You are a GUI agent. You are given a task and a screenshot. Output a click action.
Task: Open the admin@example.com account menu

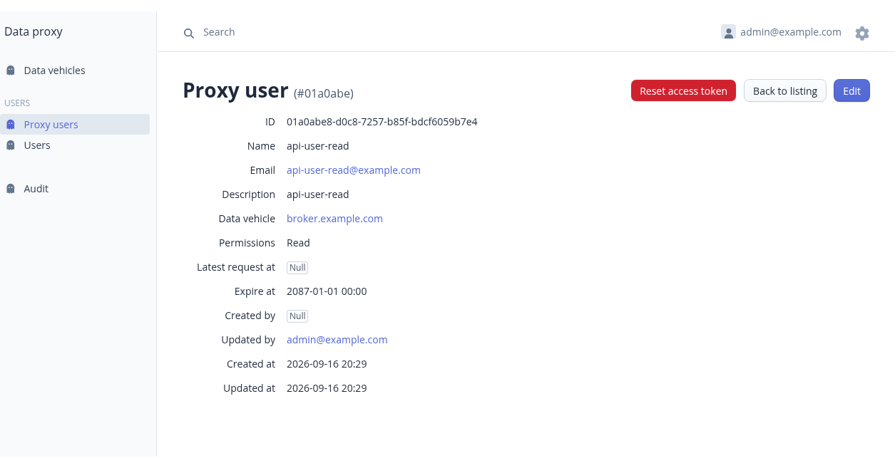782,32
